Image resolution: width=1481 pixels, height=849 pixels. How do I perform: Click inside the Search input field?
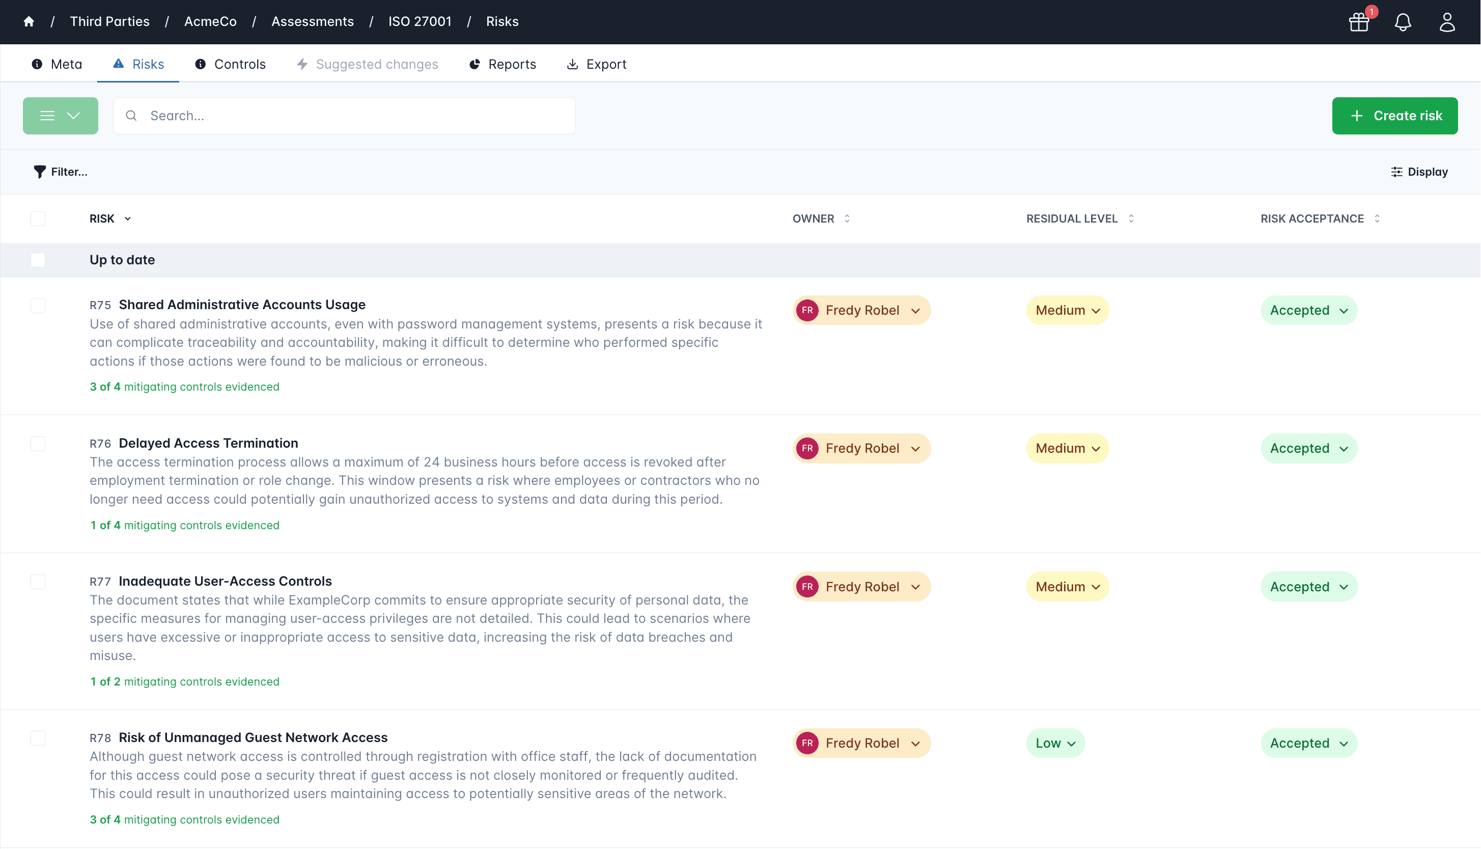click(344, 116)
